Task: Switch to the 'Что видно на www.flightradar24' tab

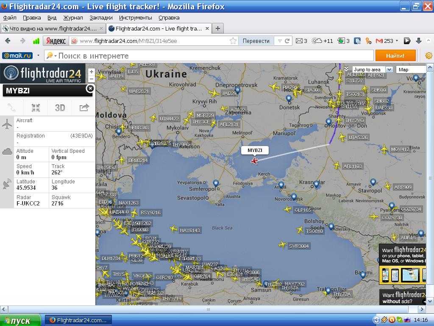Action: [x=53, y=28]
